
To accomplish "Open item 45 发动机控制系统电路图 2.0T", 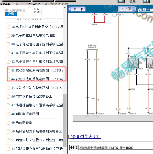I will pyautogui.click(x=37, y=88).
